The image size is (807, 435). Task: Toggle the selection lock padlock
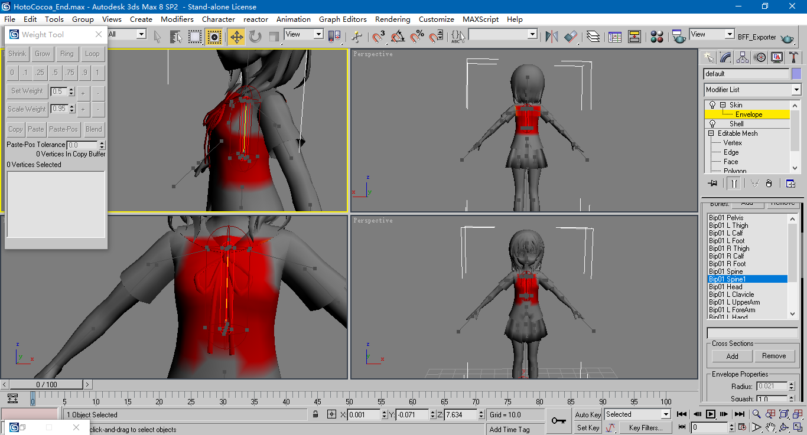point(316,415)
